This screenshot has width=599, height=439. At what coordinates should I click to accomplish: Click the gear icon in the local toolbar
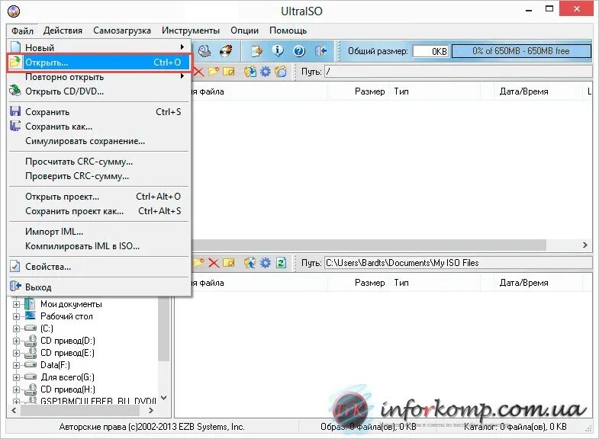tap(265, 263)
